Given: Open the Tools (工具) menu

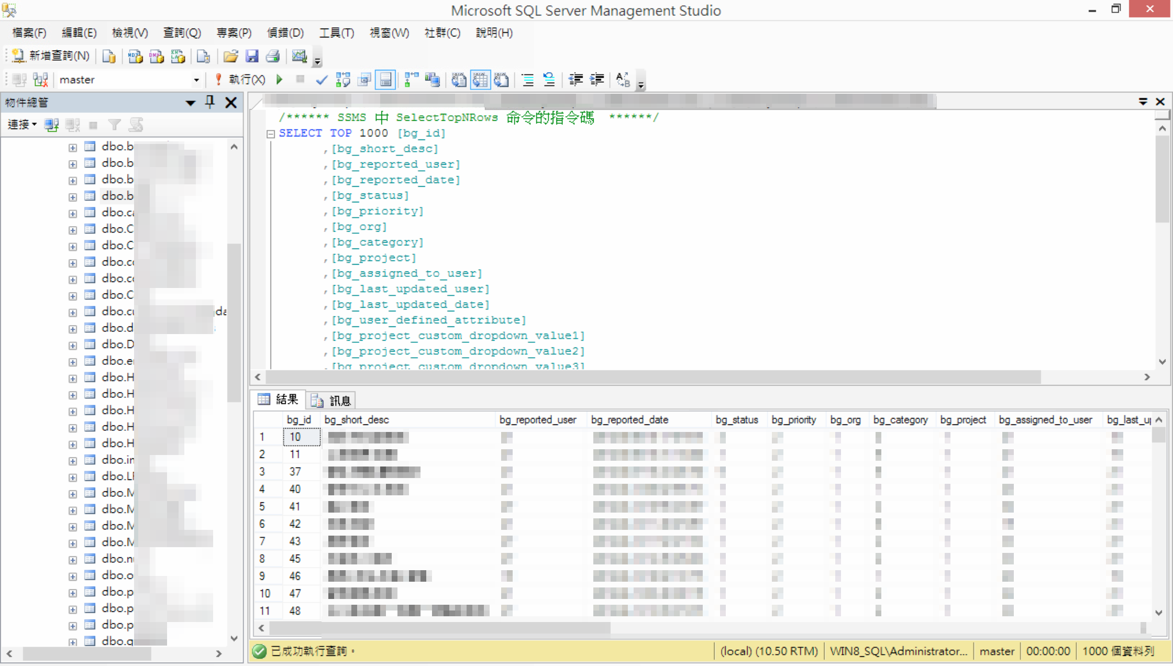Looking at the screenshot, I should (336, 33).
